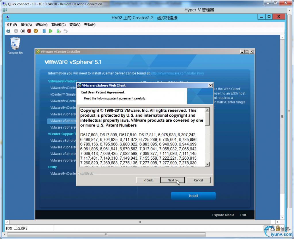Cancel the vSphere Web Client setup
Image resolution: width=294 pixels, height=239 pixels.
click(x=199, y=180)
